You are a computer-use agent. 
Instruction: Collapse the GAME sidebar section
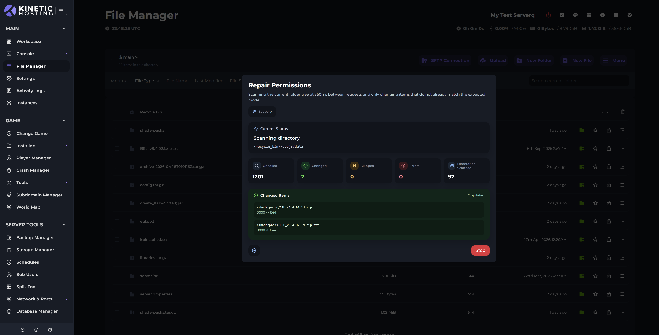64,121
